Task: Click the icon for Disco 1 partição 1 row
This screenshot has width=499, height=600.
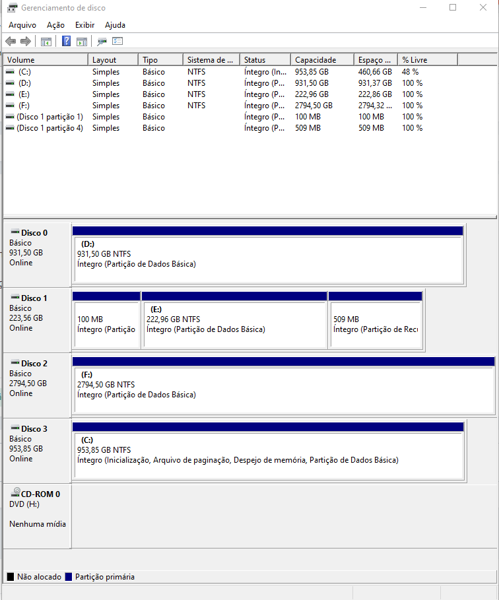Action: coord(10,117)
